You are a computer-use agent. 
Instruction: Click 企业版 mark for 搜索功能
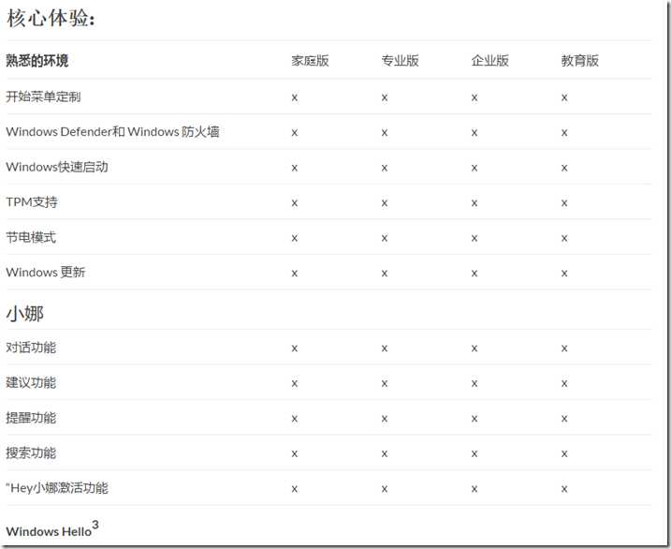[x=474, y=454]
